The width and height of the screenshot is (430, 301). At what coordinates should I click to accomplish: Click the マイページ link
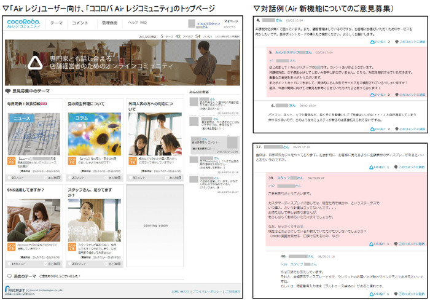click(x=231, y=21)
